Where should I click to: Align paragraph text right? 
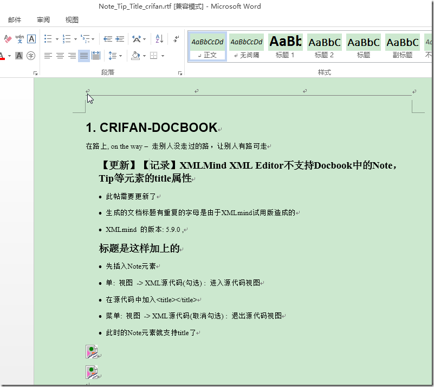point(72,56)
